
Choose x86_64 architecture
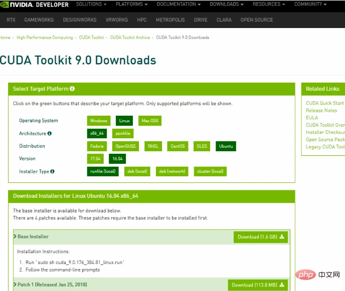click(x=97, y=133)
